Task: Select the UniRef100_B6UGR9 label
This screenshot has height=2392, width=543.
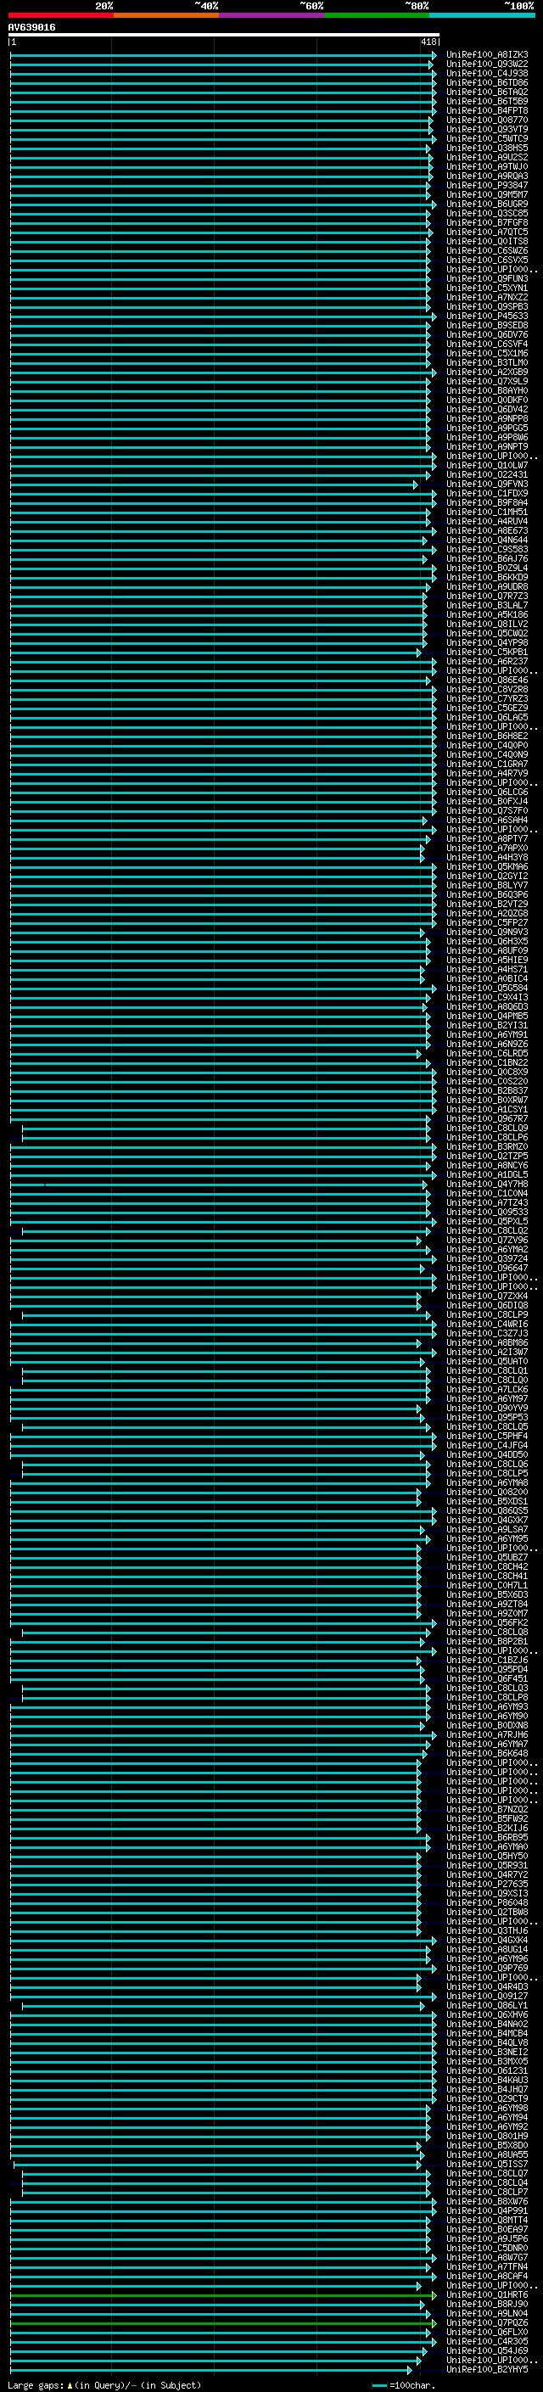Action: click(x=487, y=204)
